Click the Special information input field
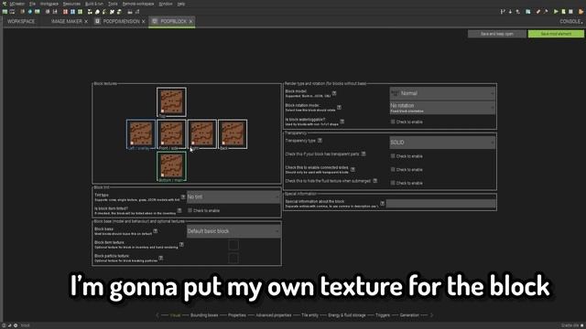 (x=440, y=203)
